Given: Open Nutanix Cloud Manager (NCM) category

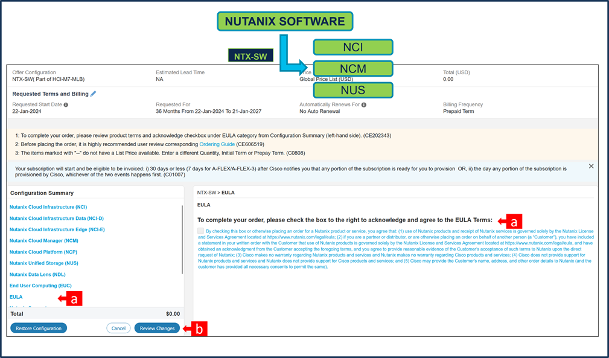Looking at the screenshot, I should pos(44,241).
